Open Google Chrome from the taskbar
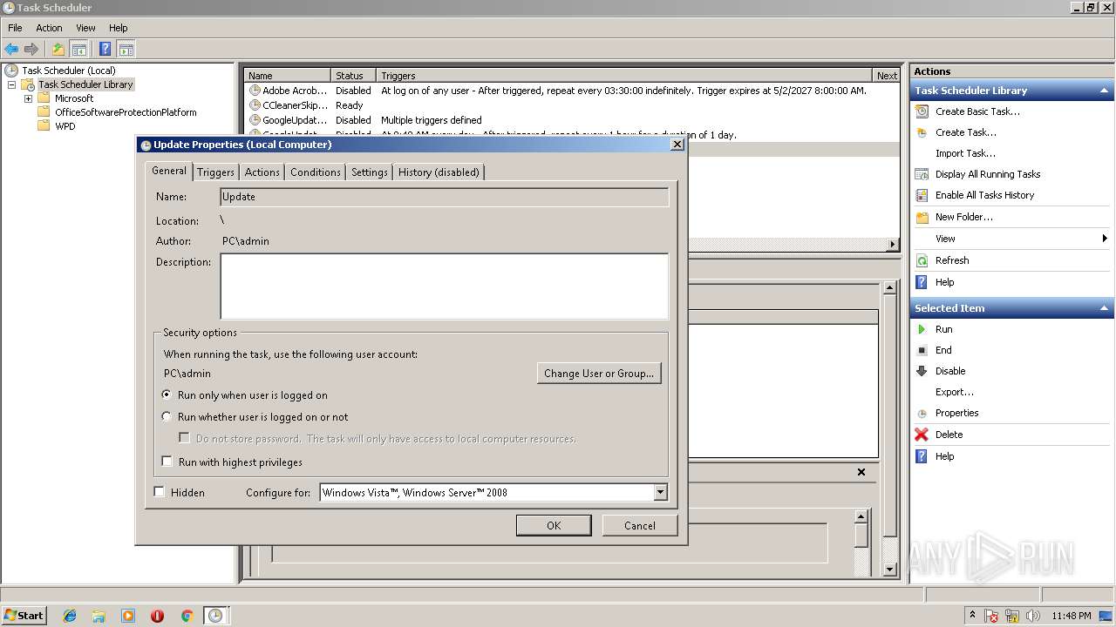Viewport: 1116px width, 627px height. tap(187, 616)
